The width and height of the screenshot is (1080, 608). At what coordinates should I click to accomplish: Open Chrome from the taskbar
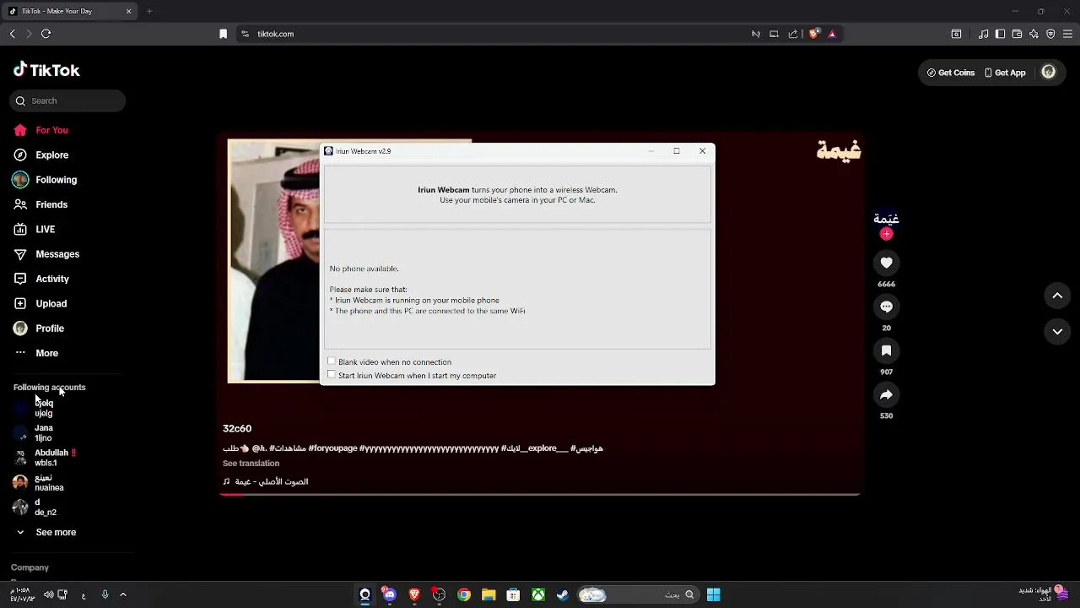coord(464,594)
